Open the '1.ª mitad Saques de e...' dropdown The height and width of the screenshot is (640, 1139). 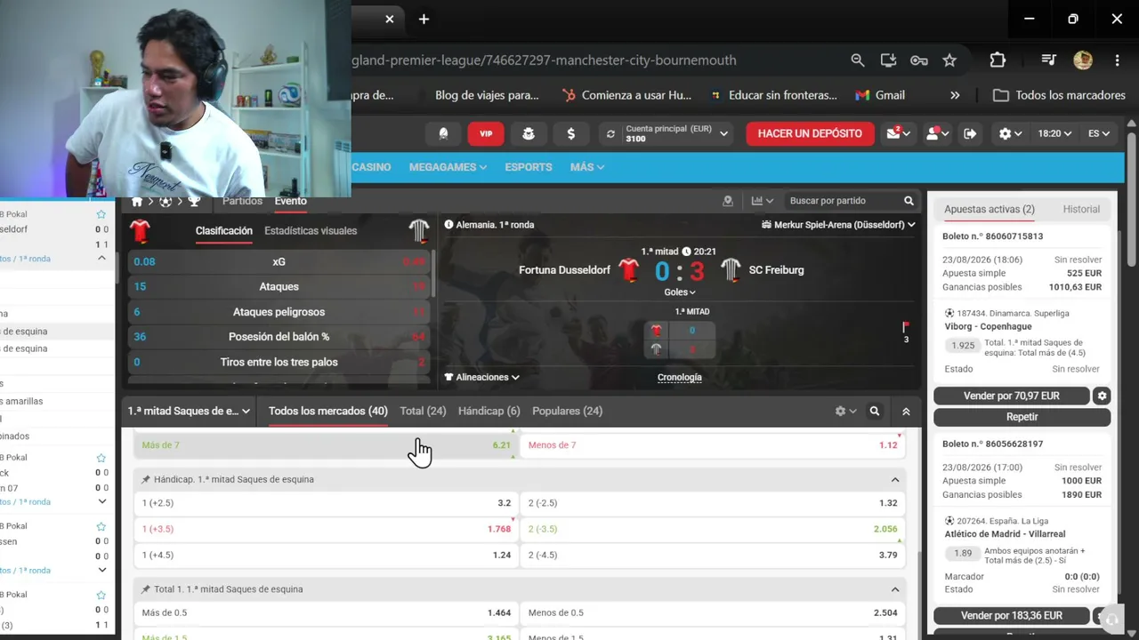coord(189,411)
